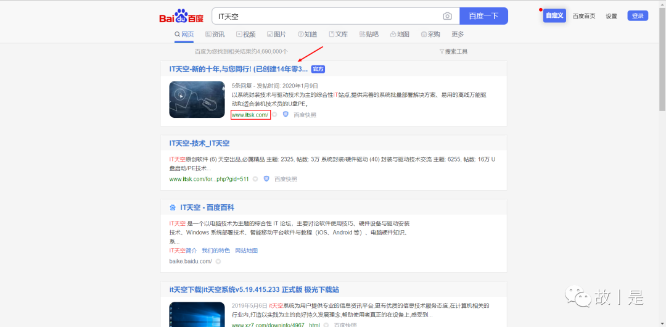Click shield icon beside www.itsk.com/
Viewport: 666px width, 327px height.
pyautogui.click(x=286, y=114)
